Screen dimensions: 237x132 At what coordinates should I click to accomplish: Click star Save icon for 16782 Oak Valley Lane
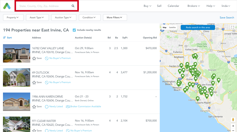click(34, 58)
